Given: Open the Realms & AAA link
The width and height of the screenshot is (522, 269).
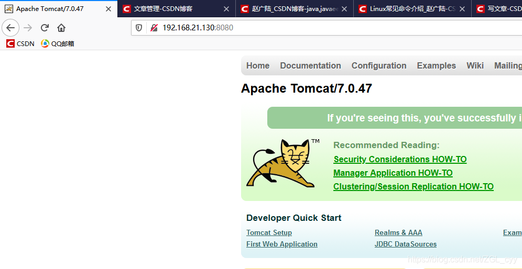Looking at the screenshot, I should [398, 233].
